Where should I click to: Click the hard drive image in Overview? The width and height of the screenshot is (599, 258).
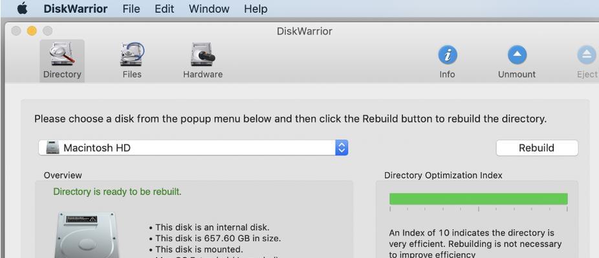tap(87, 235)
